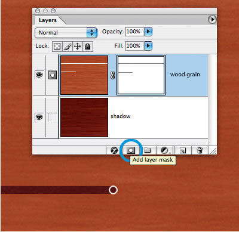Add a new adjustment layer
Screen dimensions: 239x232
coord(165,150)
